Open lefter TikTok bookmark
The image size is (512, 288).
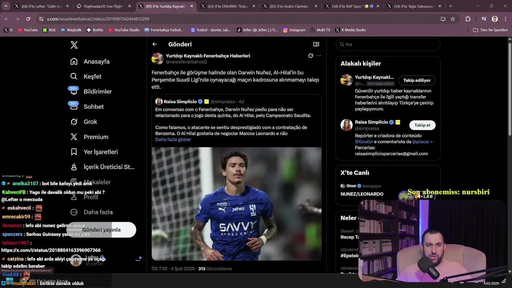pyautogui.click(x=257, y=30)
